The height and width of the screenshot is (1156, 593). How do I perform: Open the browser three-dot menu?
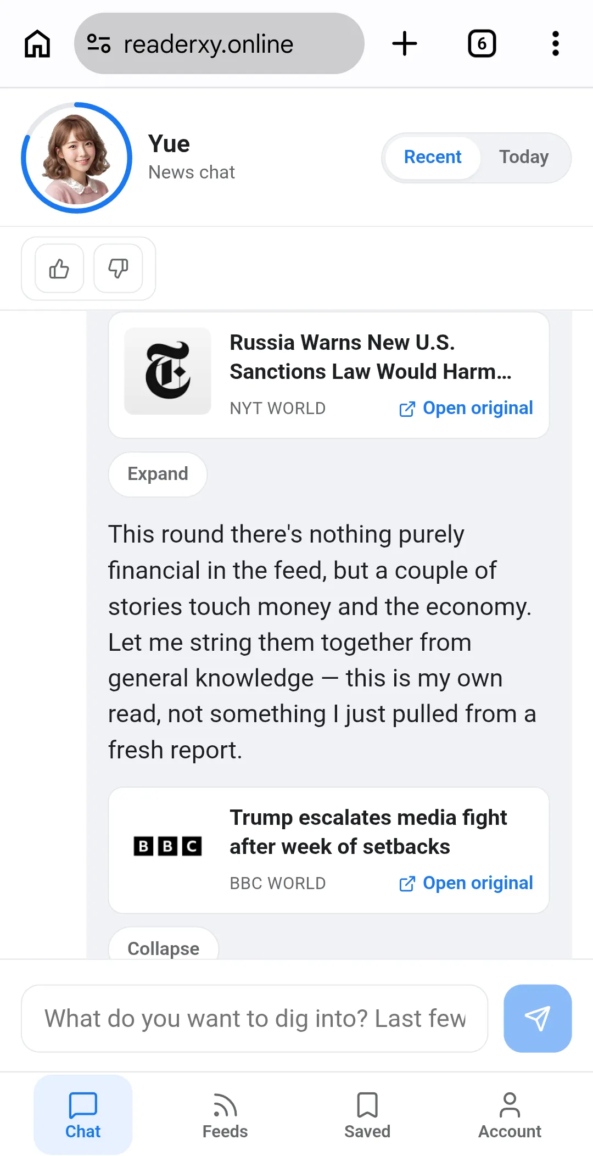tap(556, 44)
